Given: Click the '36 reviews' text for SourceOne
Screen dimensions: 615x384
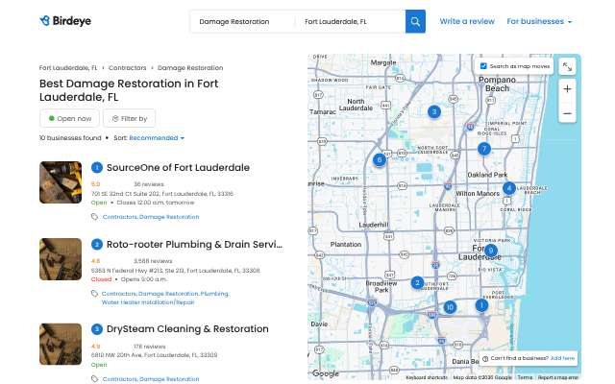Looking at the screenshot, I should 149,184.
